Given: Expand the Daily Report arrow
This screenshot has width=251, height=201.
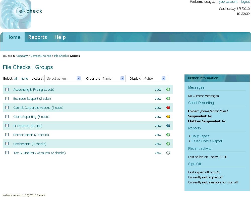Looking at the screenshot, I should [x=190, y=136].
